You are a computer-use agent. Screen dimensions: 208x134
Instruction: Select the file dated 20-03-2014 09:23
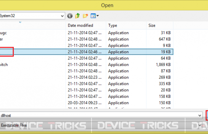[86, 103]
